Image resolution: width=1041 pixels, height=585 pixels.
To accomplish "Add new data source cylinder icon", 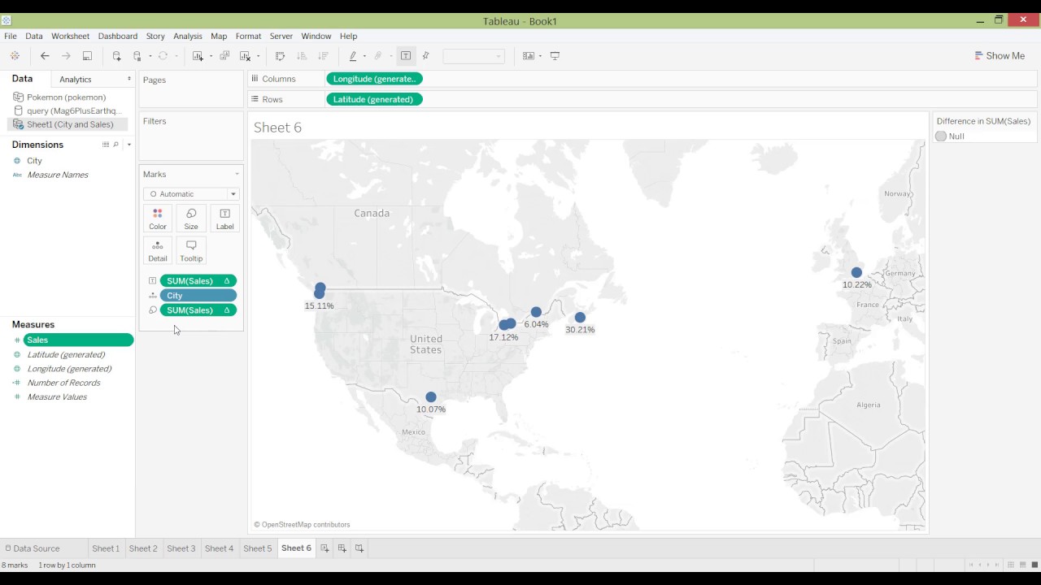I will tap(116, 56).
